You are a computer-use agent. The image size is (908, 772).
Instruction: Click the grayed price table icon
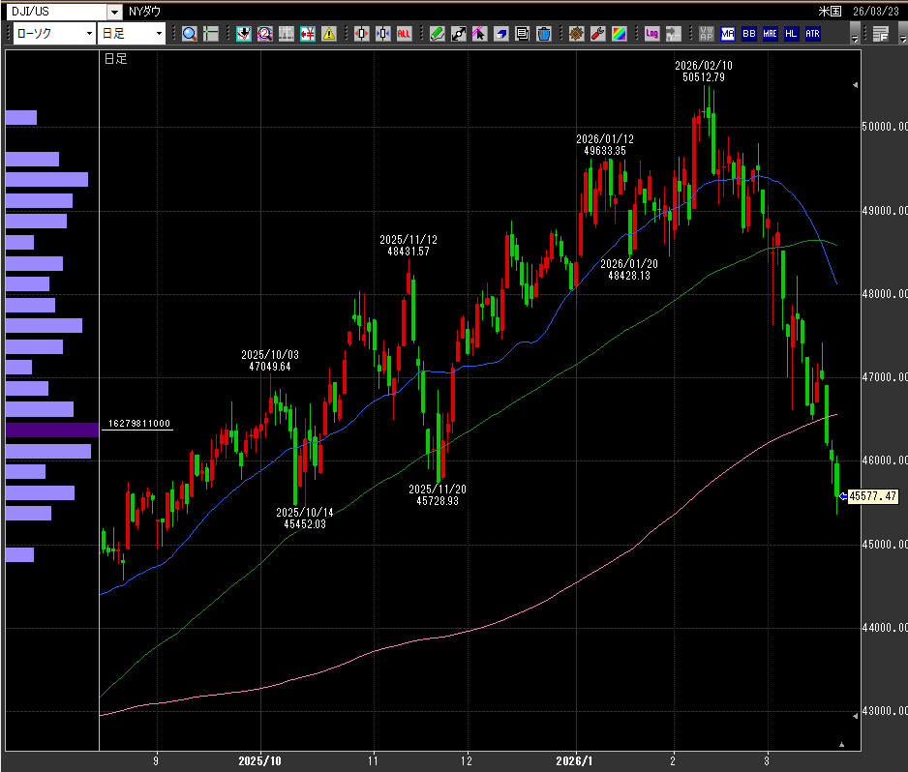tap(287, 34)
